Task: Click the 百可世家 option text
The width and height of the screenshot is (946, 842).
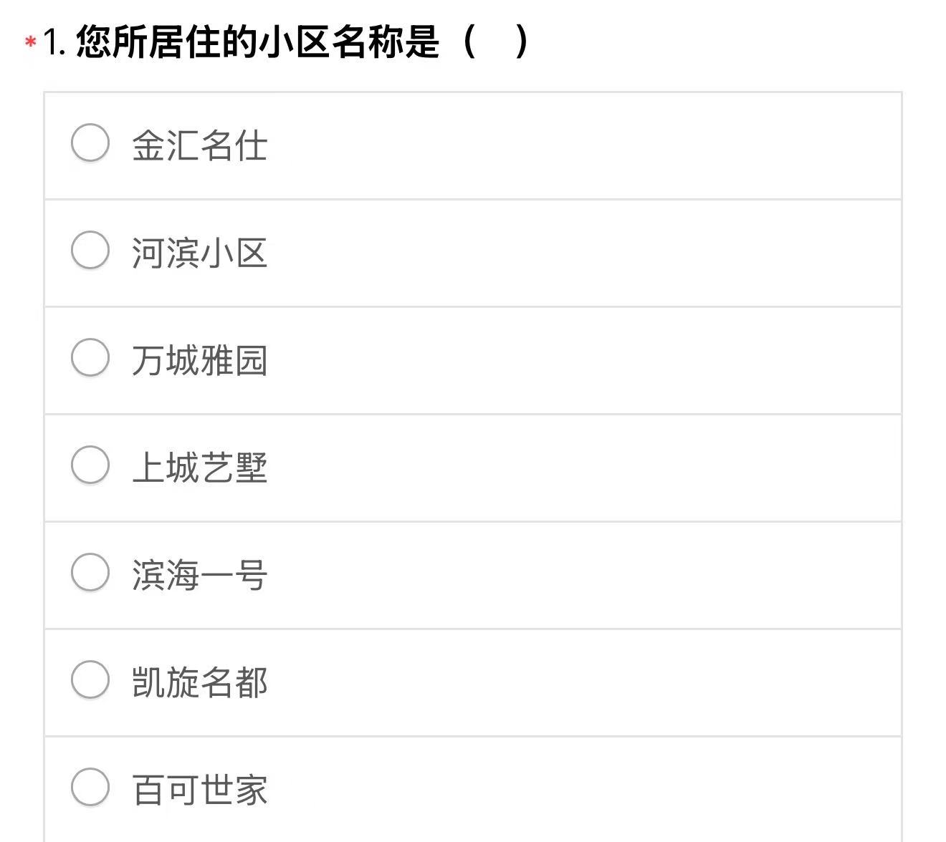Action: pyautogui.click(x=199, y=790)
